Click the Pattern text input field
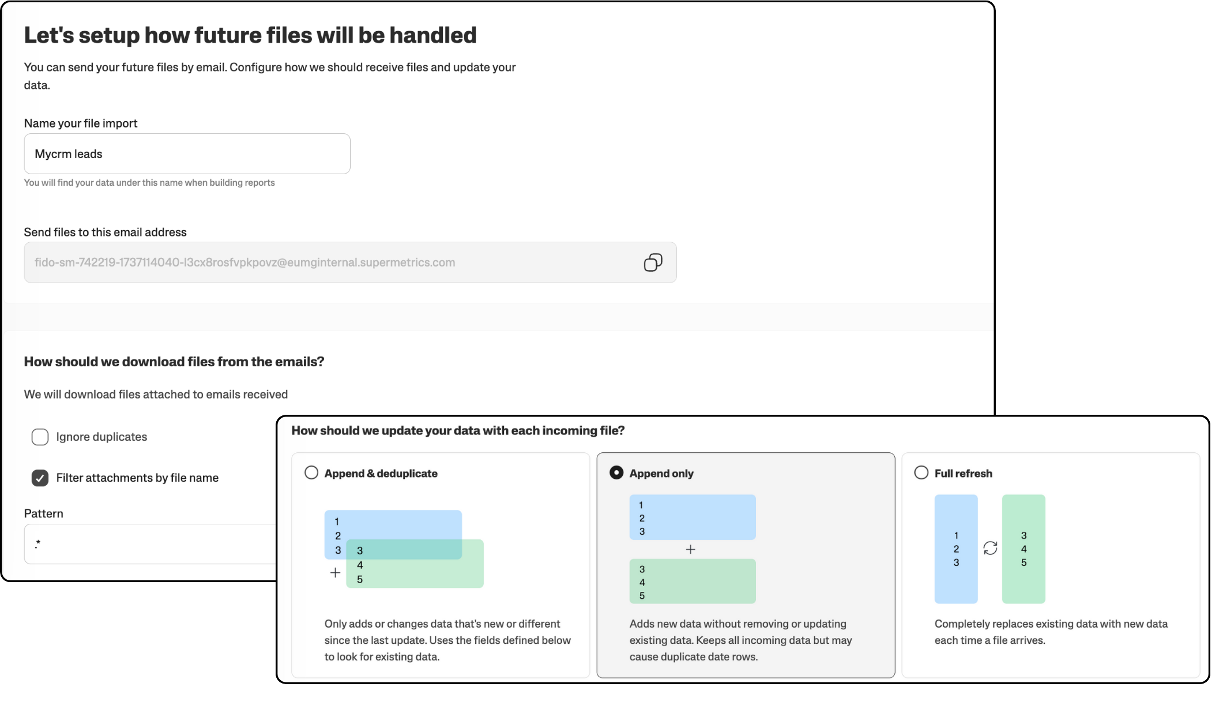1219x713 pixels. (x=150, y=544)
